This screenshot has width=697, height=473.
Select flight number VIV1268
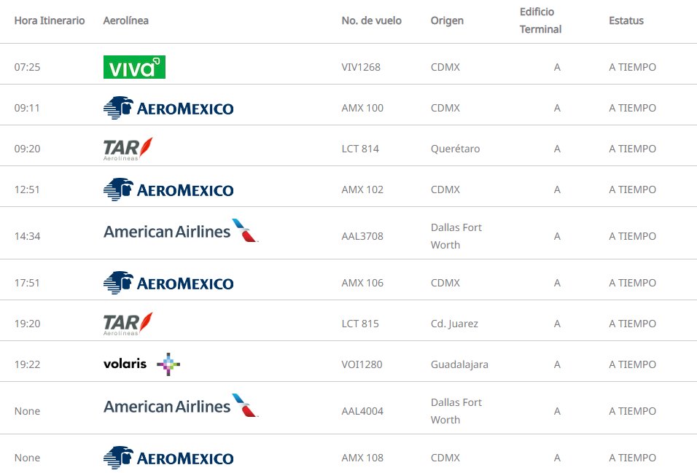coord(361,67)
